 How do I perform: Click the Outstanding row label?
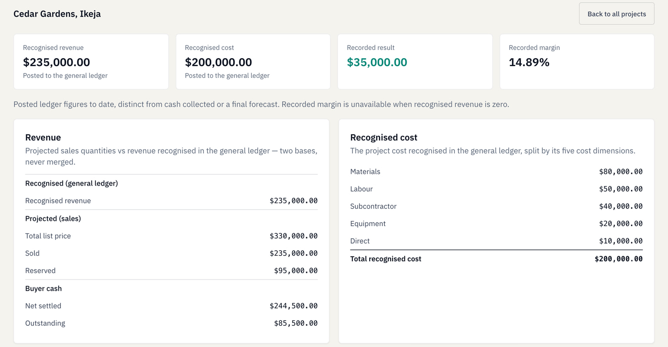click(x=45, y=323)
